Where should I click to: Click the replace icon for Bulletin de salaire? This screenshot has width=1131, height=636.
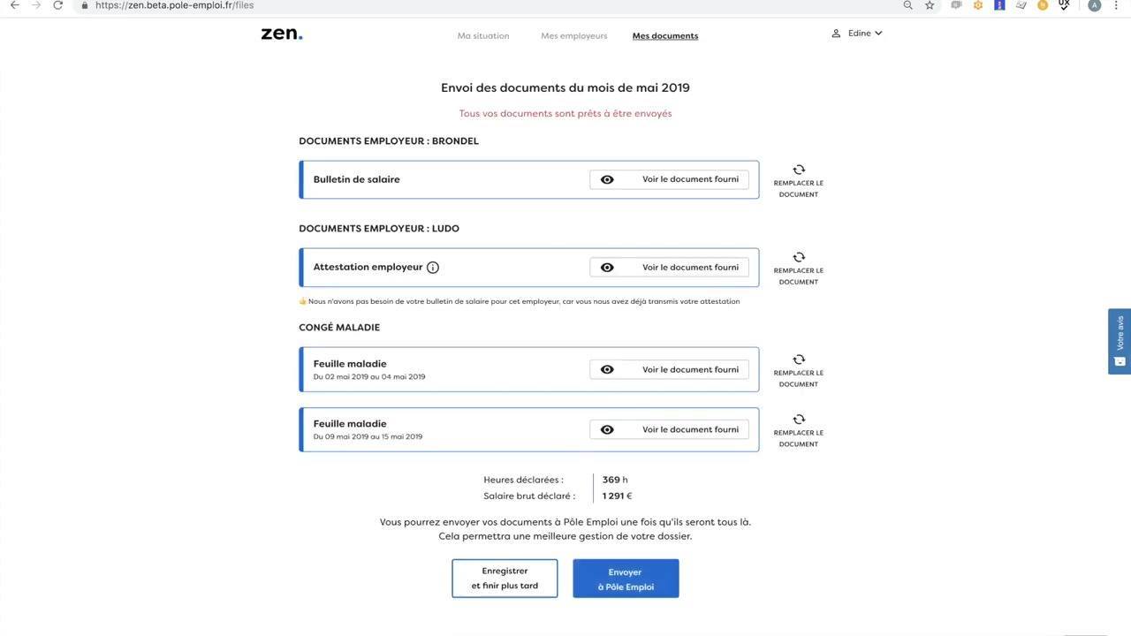coord(799,170)
